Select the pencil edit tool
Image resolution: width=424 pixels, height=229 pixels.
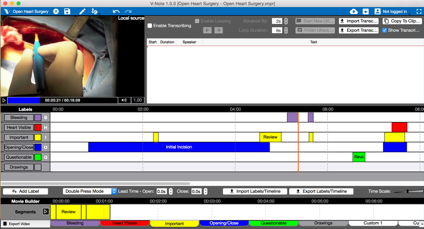pyautogui.click(x=82, y=11)
